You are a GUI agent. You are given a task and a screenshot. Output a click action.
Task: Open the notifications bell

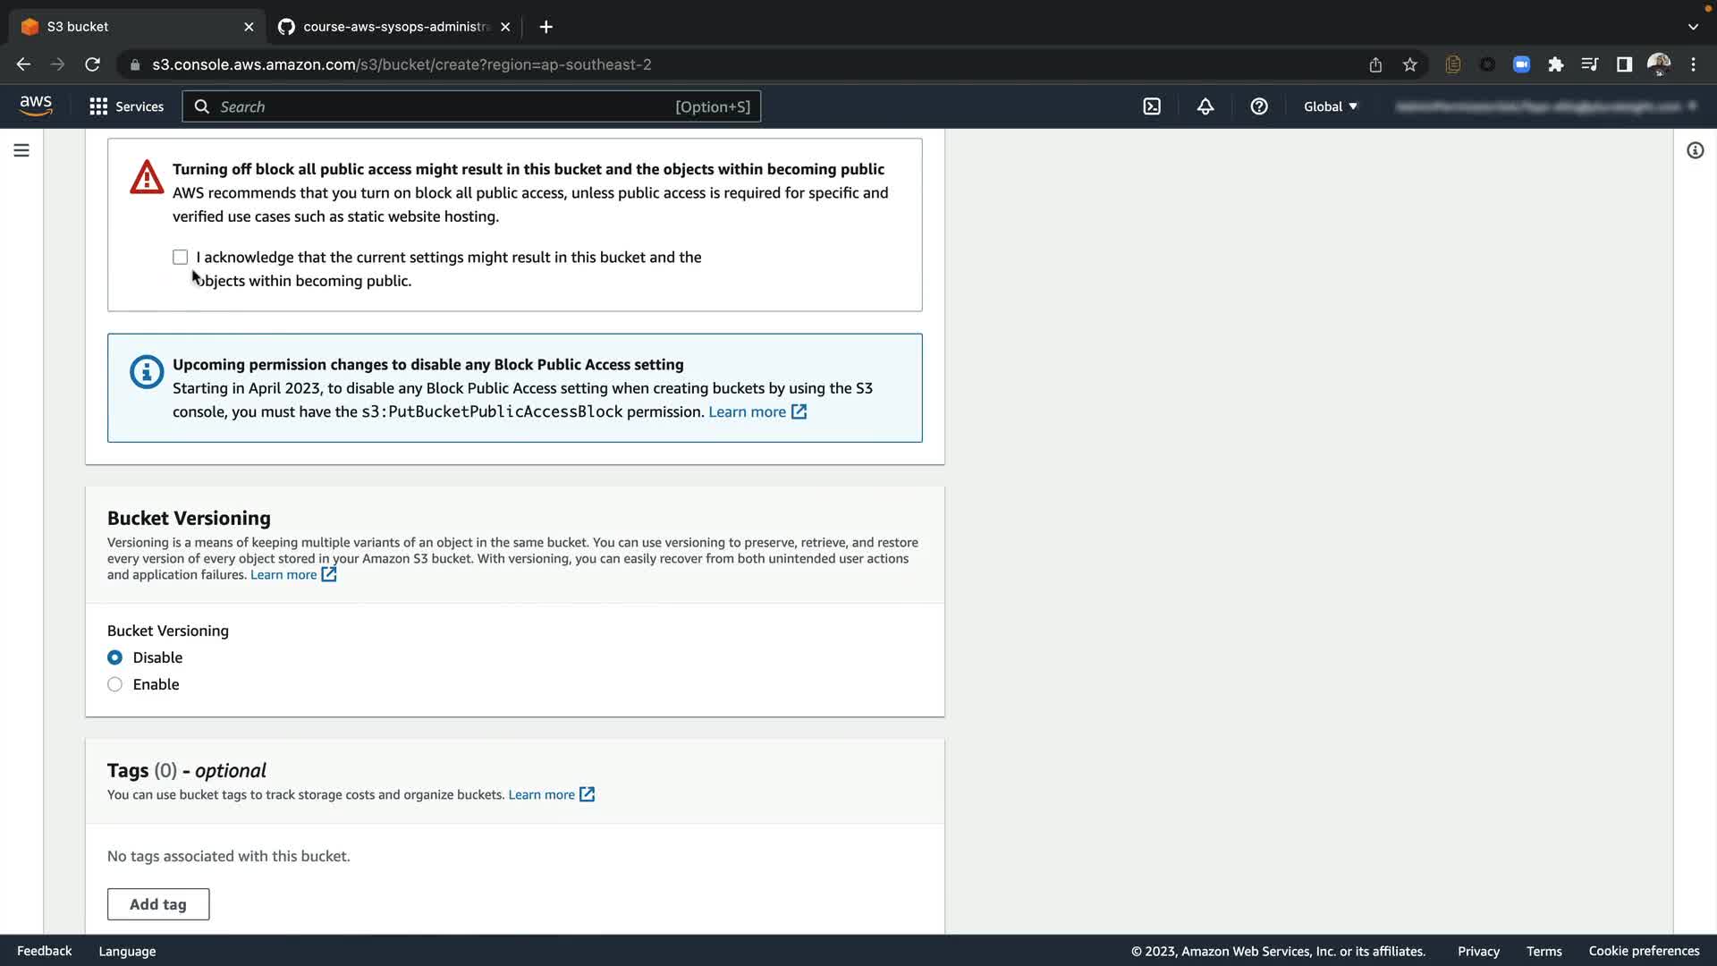[x=1205, y=106]
